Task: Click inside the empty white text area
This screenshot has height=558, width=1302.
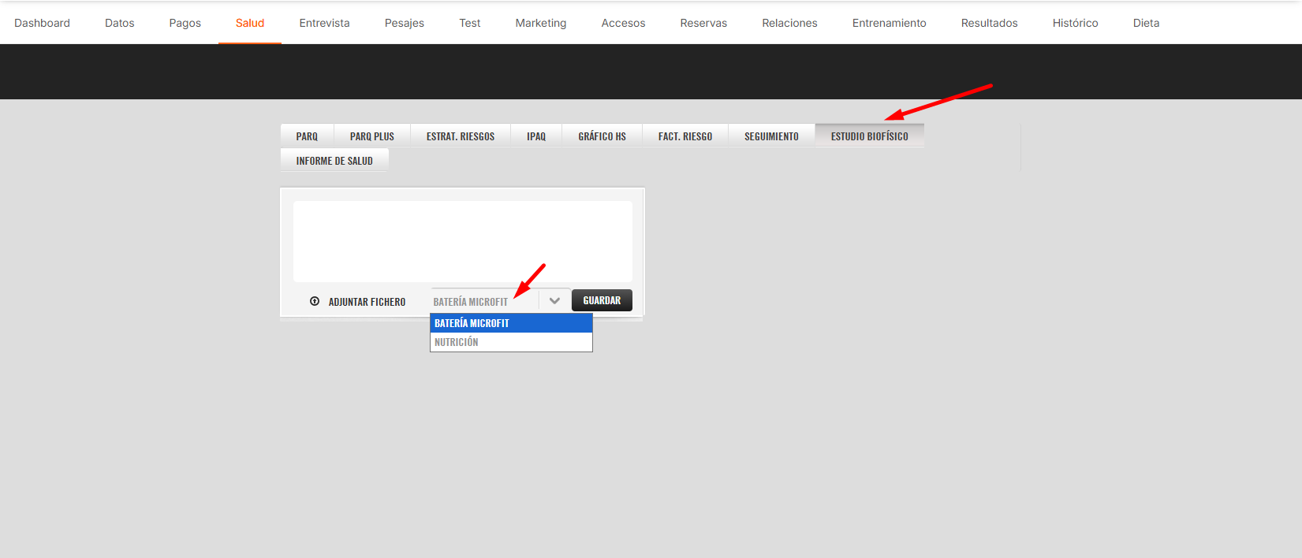Action: [462, 241]
